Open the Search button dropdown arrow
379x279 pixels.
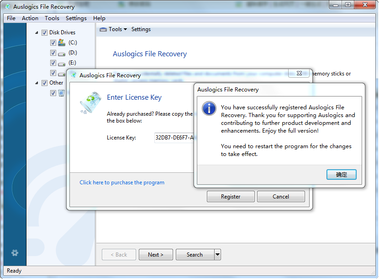click(x=217, y=255)
